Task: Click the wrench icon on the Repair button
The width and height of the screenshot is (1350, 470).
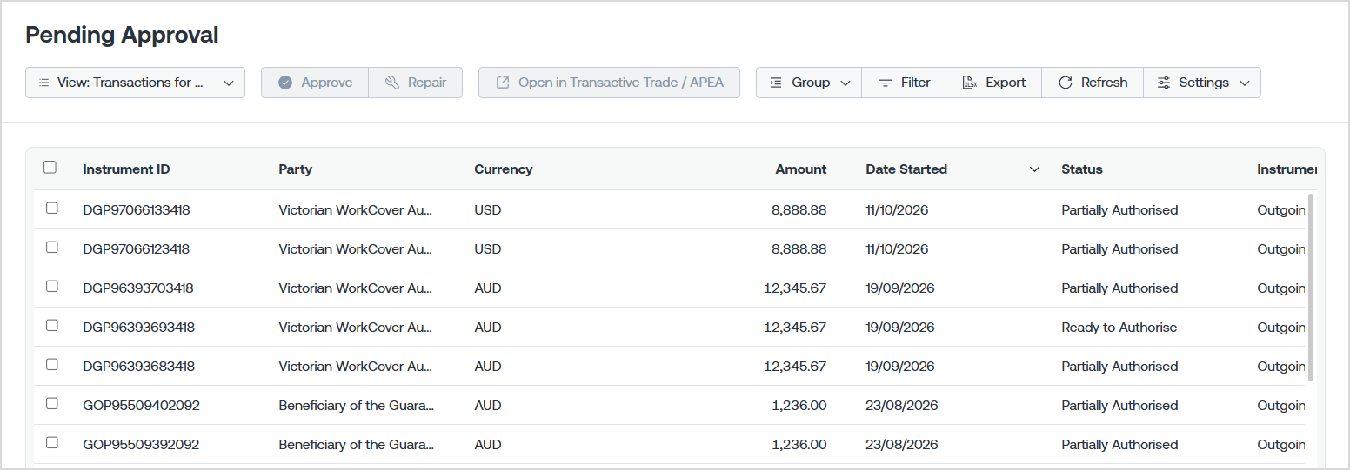Action: [391, 83]
